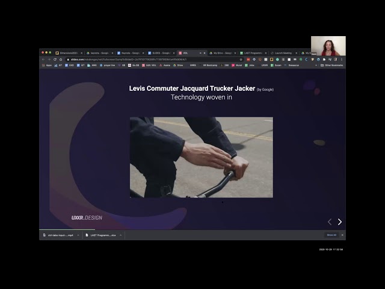The image size is (385, 289).
Task: Close the downloads bar
Action: (x=342, y=235)
